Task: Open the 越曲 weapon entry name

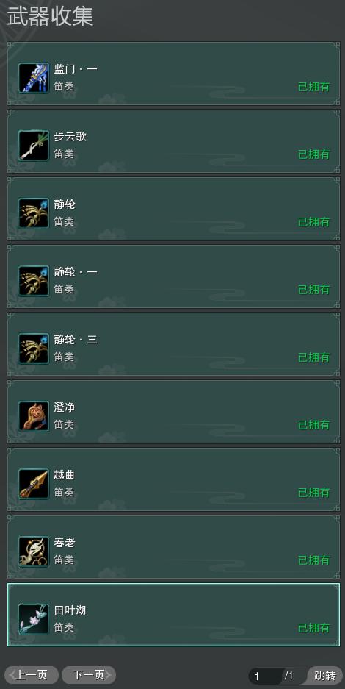Action: 65,475
